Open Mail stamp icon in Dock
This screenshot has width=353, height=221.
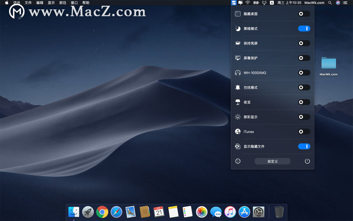[x=131, y=212]
